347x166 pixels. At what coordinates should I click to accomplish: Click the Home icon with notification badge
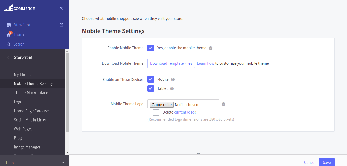pyautogui.click(x=9, y=34)
